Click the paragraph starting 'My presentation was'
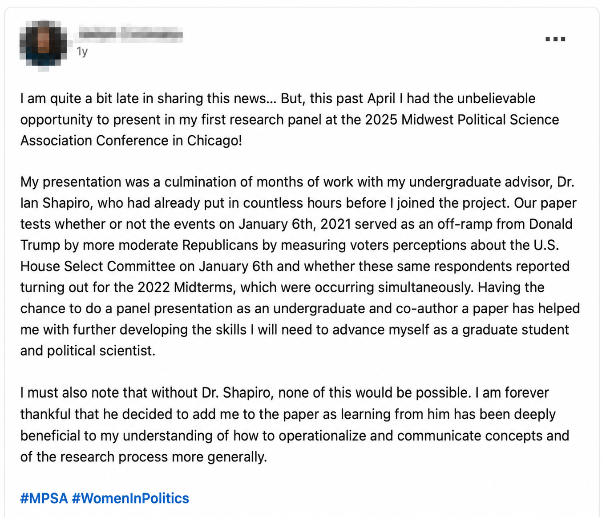The height and width of the screenshot is (517, 602). pos(299,266)
